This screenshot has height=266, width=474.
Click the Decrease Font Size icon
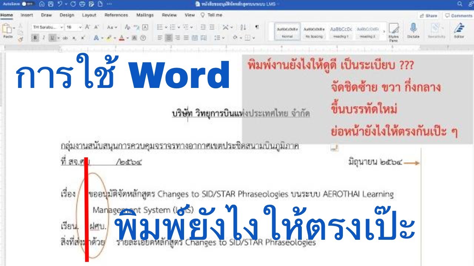point(96,27)
